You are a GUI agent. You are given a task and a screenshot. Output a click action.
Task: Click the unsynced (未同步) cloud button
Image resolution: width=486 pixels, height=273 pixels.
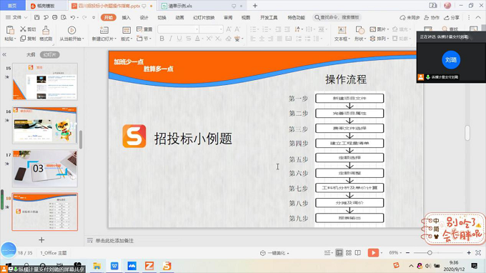tap(410, 17)
